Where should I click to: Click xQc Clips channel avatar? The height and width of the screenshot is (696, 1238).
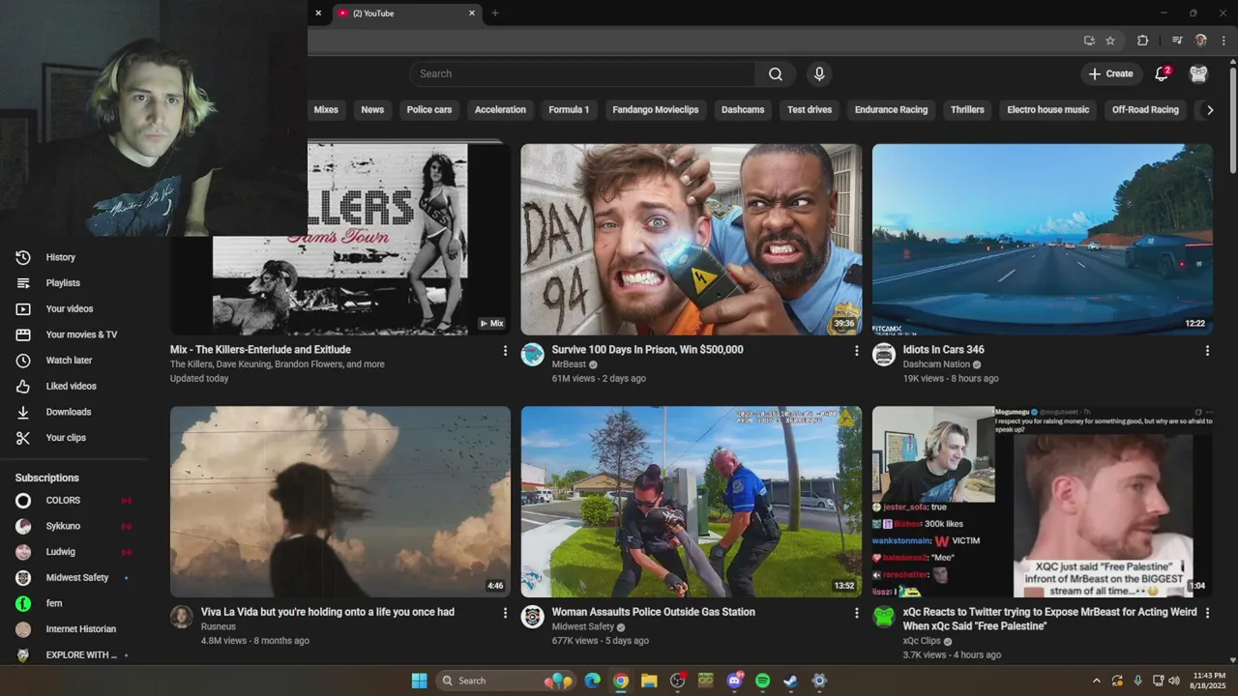pos(884,617)
